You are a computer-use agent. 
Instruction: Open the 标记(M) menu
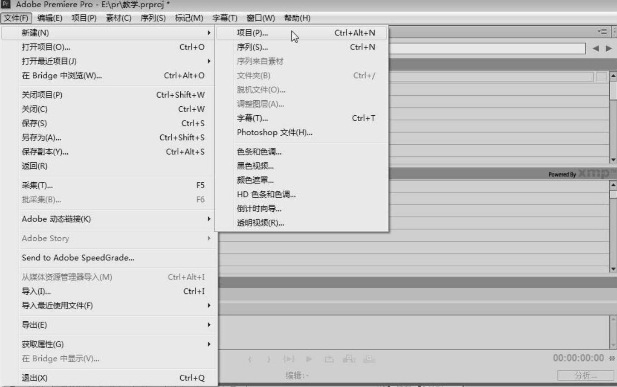tap(189, 18)
